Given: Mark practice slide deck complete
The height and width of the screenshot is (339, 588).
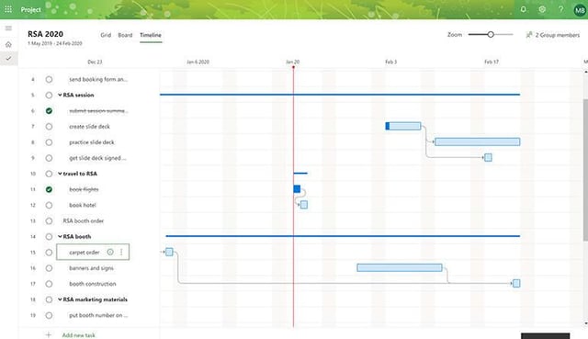Looking at the screenshot, I should (49, 142).
